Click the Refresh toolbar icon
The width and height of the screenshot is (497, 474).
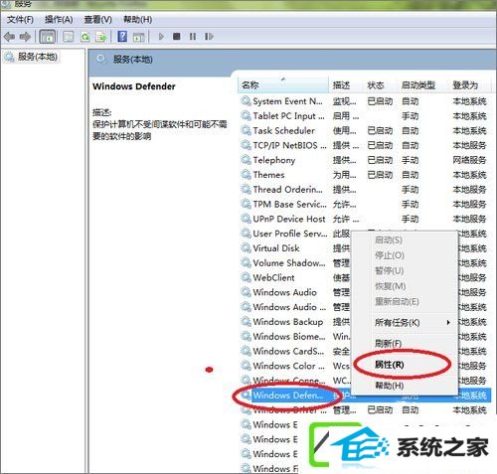(x=85, y=37)
